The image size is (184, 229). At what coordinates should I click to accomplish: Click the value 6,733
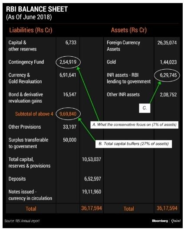click(x=71, y=42)
